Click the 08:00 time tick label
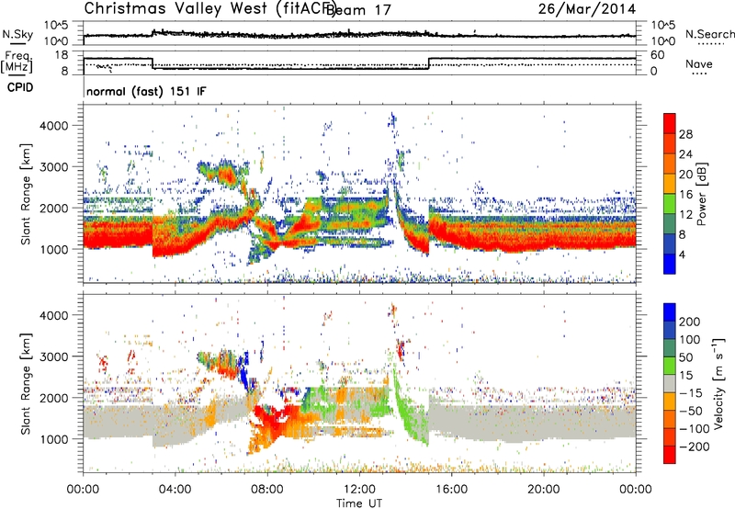The image size is (735, 509). click(267, 490)
